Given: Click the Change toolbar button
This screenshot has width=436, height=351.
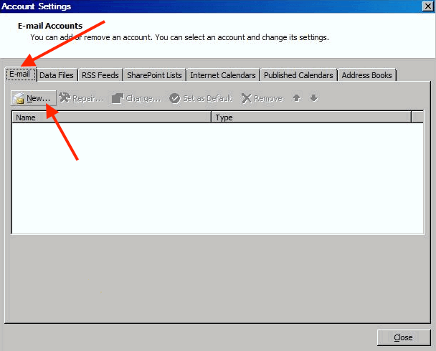Looking at the screenshot, I should click(136, 98).
